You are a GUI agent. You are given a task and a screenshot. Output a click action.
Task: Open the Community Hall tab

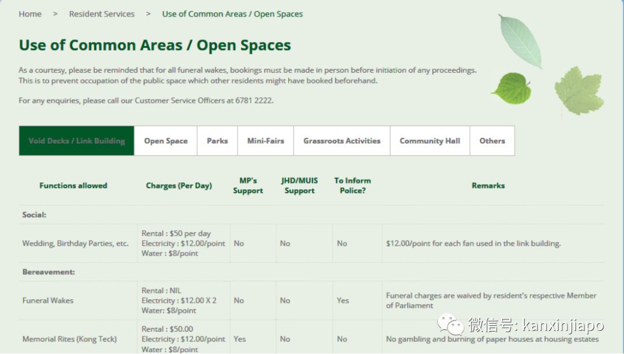pos(430,141)
